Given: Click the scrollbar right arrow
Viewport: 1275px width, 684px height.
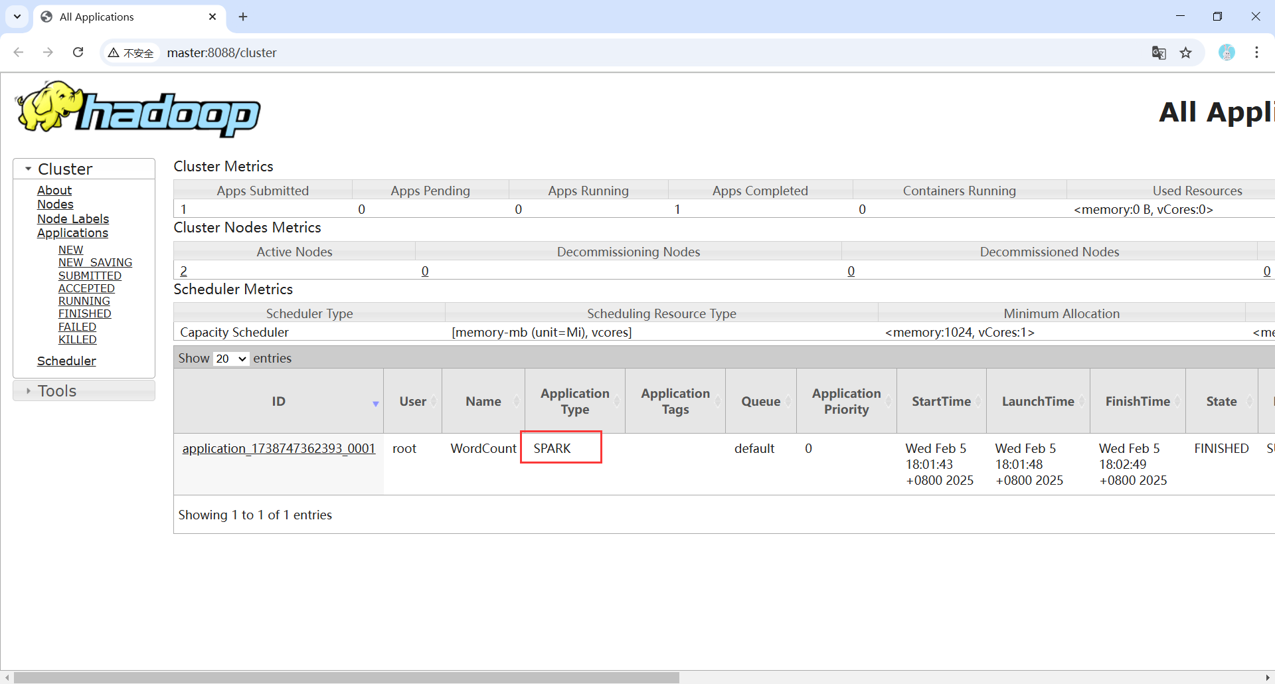Looking at the screenshot, I should pos(1268,677).
